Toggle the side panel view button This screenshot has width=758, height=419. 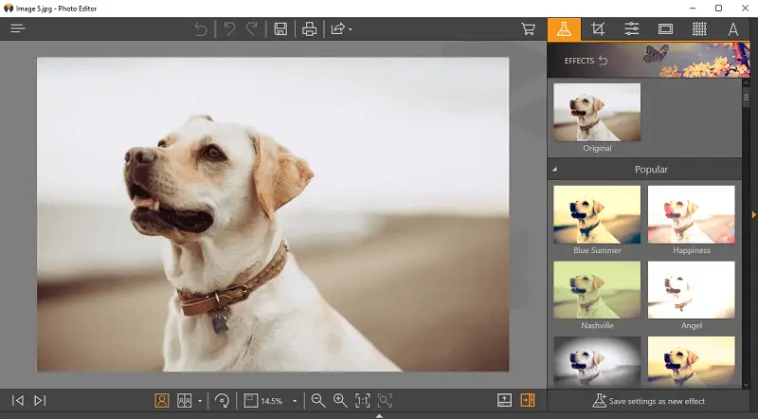(528, 401)
